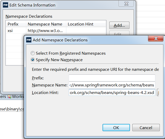Click Add... in the Edit Schema Information window

[119, 25]
